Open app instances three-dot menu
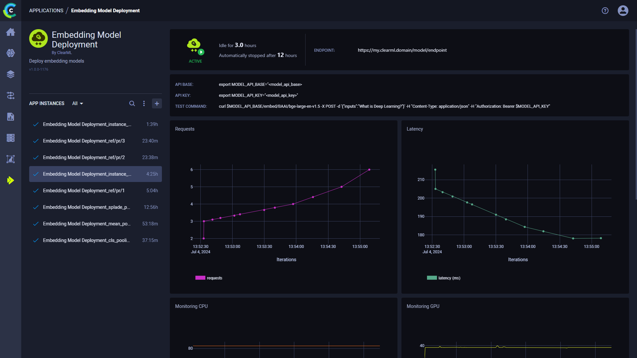This screenshot has width=637, height=358. pyautogui.click(x=144, y=103)
